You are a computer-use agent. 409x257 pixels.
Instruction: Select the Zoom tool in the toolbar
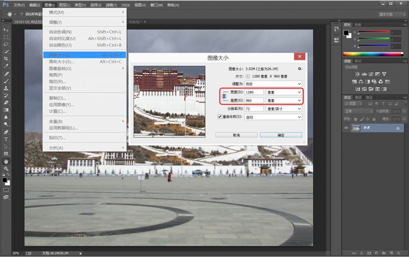[x=5, y=169]
